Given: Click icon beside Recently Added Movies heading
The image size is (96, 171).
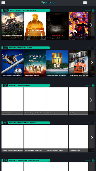Looking at the screenshot, I should [x=5, y=85].
